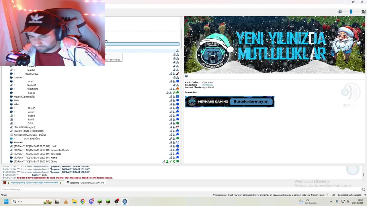
Task: Click the blue phone badge on Kurosakii. row
Action: click(x=177, y=142)
